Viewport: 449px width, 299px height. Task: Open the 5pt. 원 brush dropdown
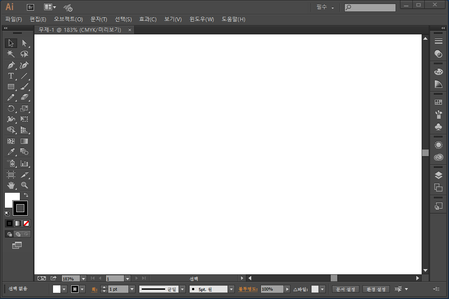[231, 289]
